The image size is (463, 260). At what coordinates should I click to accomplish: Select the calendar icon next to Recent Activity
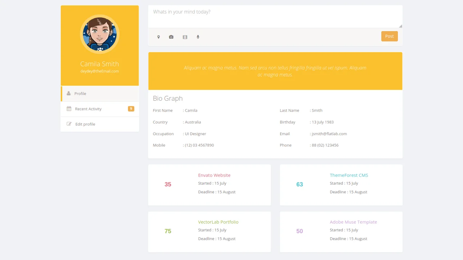(x=69, y=109)
